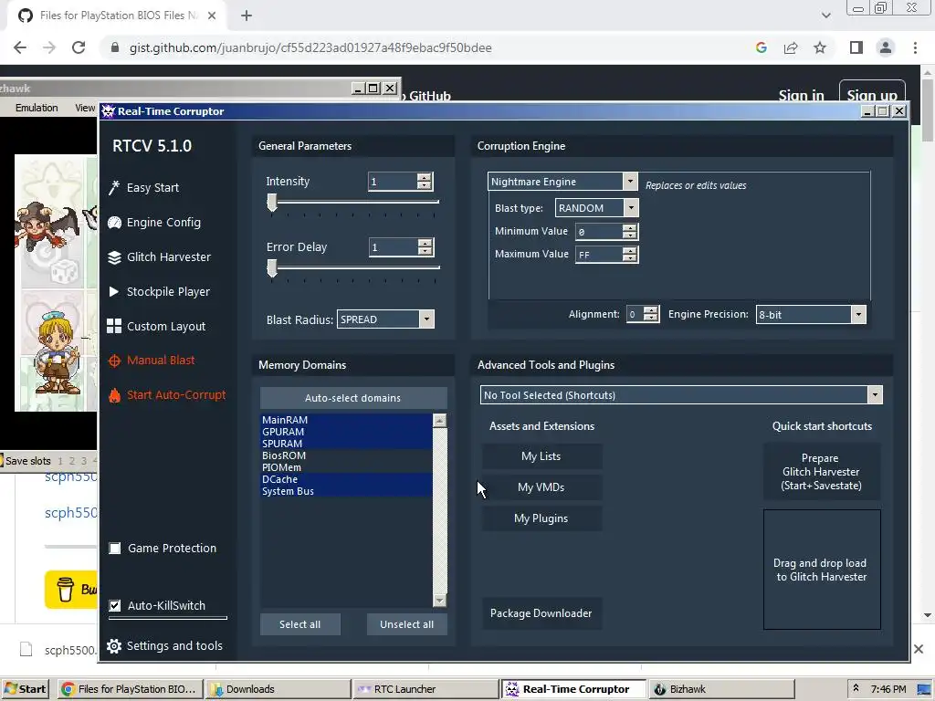The width and height of the screenshot is (935, 701).
Task: Click Minimum Value stepper arrows
Action: pos(629,231)
